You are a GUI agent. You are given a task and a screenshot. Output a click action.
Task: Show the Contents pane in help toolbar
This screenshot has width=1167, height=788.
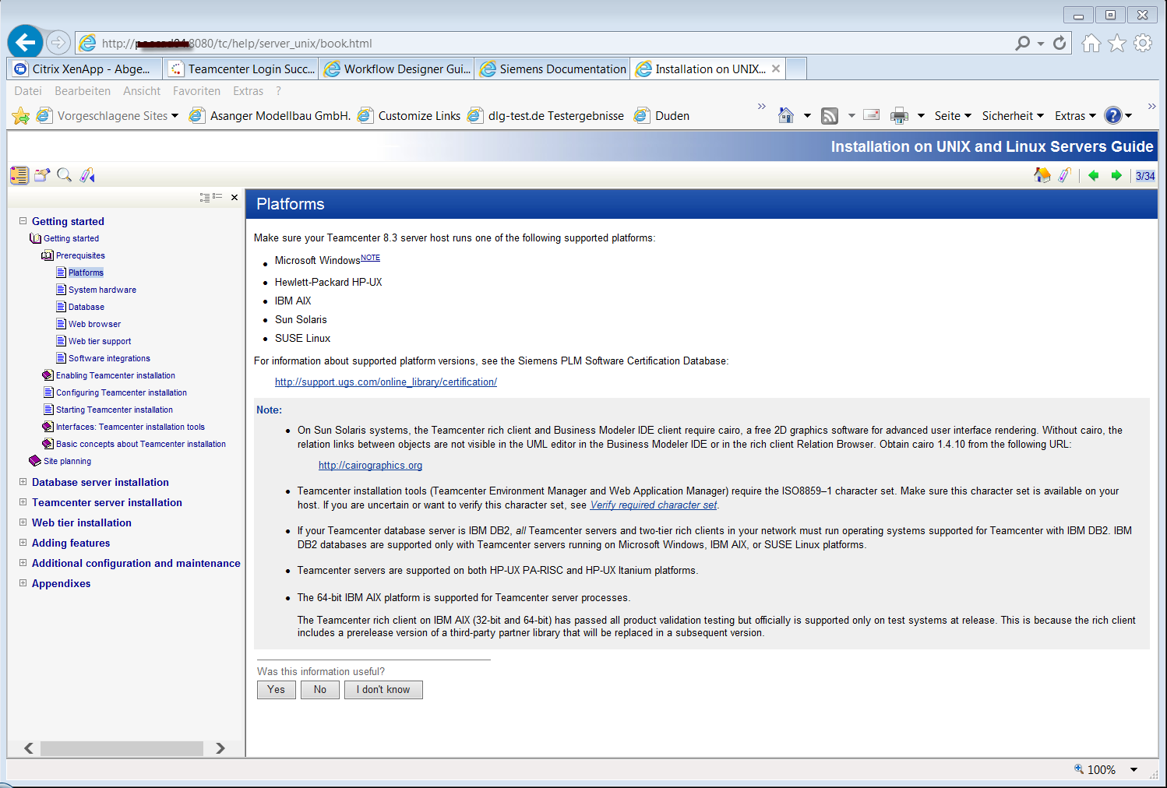[x=19, y=175]
